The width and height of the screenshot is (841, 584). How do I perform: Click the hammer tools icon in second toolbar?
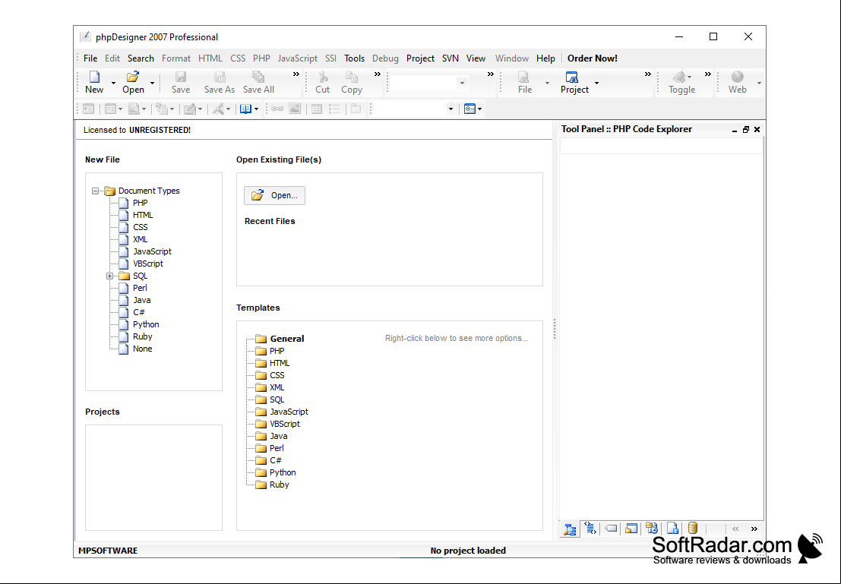pos(218,109)
